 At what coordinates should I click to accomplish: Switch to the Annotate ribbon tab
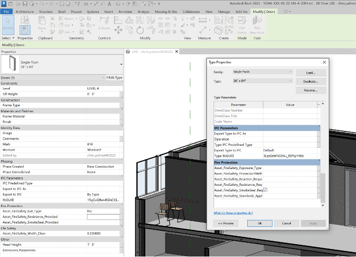point(125,11)
